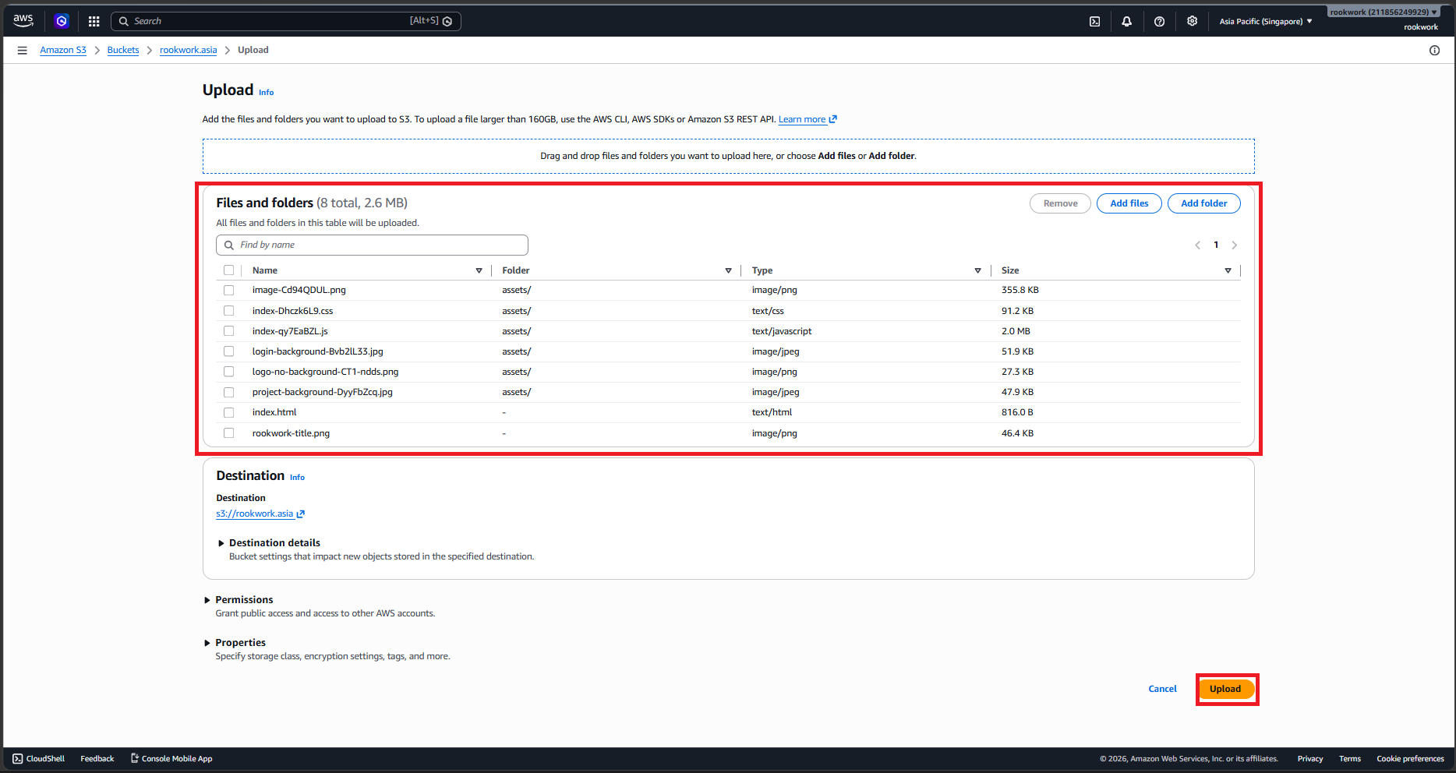1456x773 pixels.
Task: Select all files checkbox in header
Action: pyautogui.click(x=228, y=270)
